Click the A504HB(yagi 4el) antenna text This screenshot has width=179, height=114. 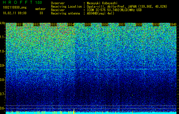pos(100,13)
